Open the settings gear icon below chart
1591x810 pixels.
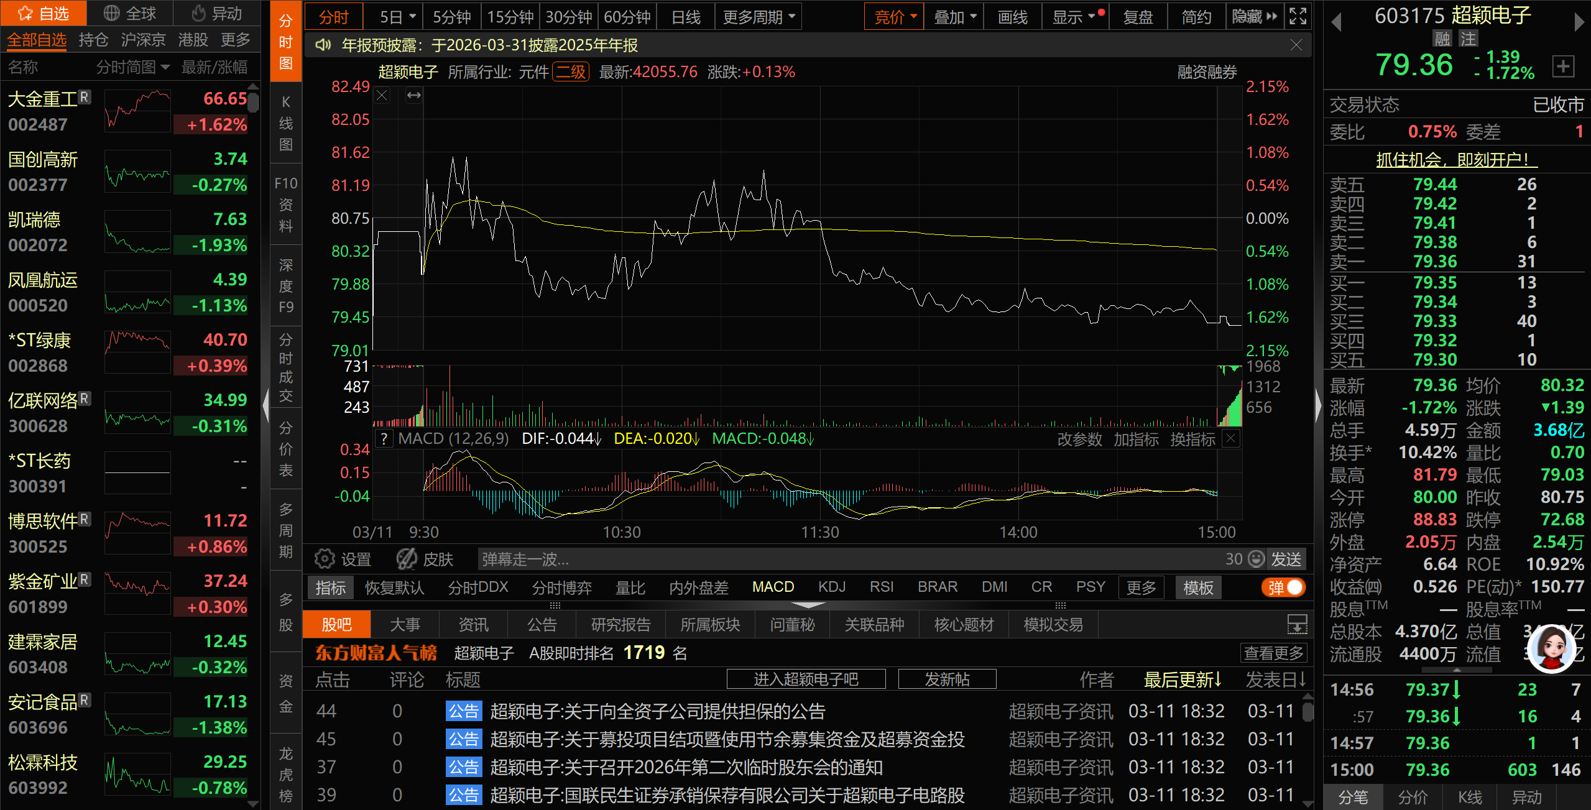click(x=324, y=559)
